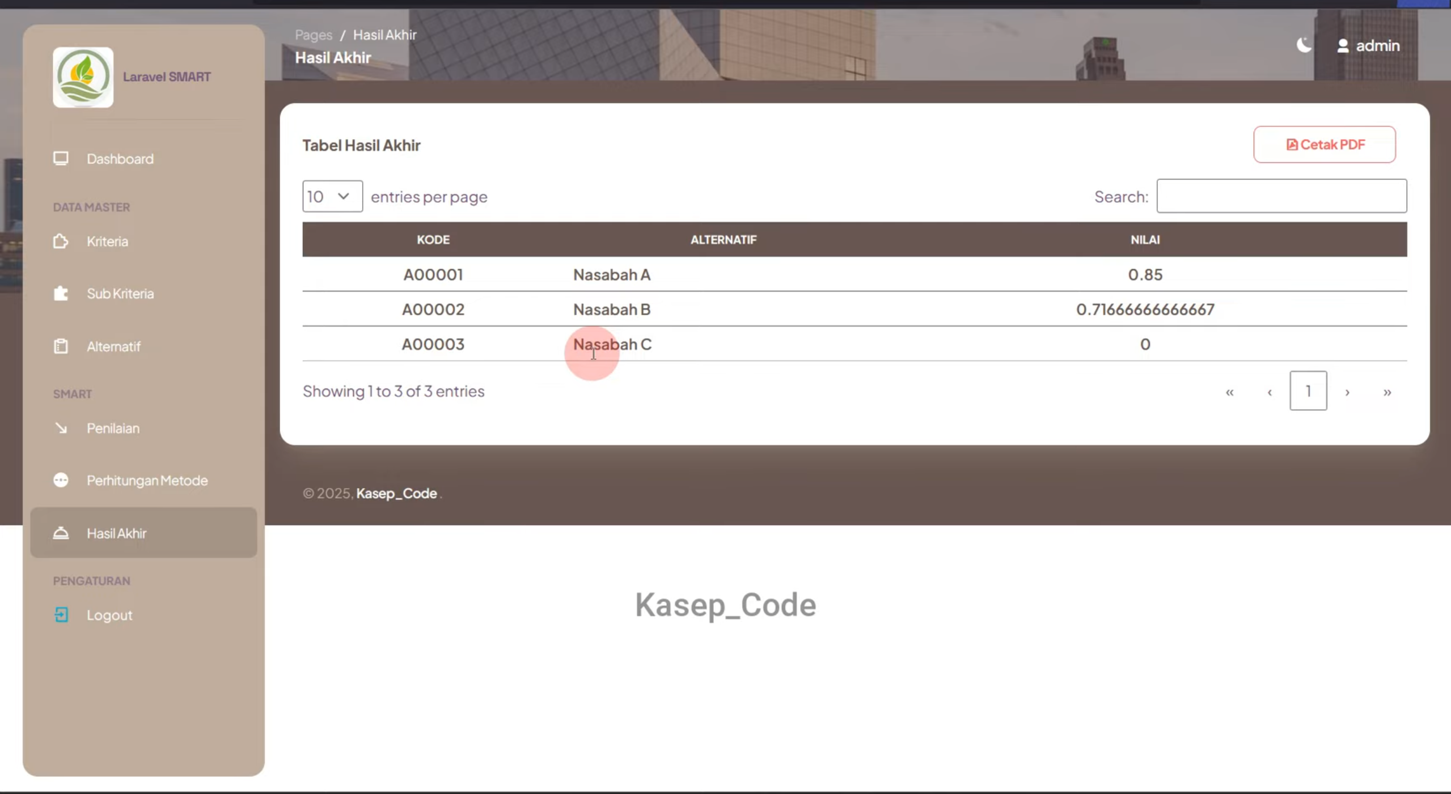Click the 0.85 value cell

(x=1145, y=274)
